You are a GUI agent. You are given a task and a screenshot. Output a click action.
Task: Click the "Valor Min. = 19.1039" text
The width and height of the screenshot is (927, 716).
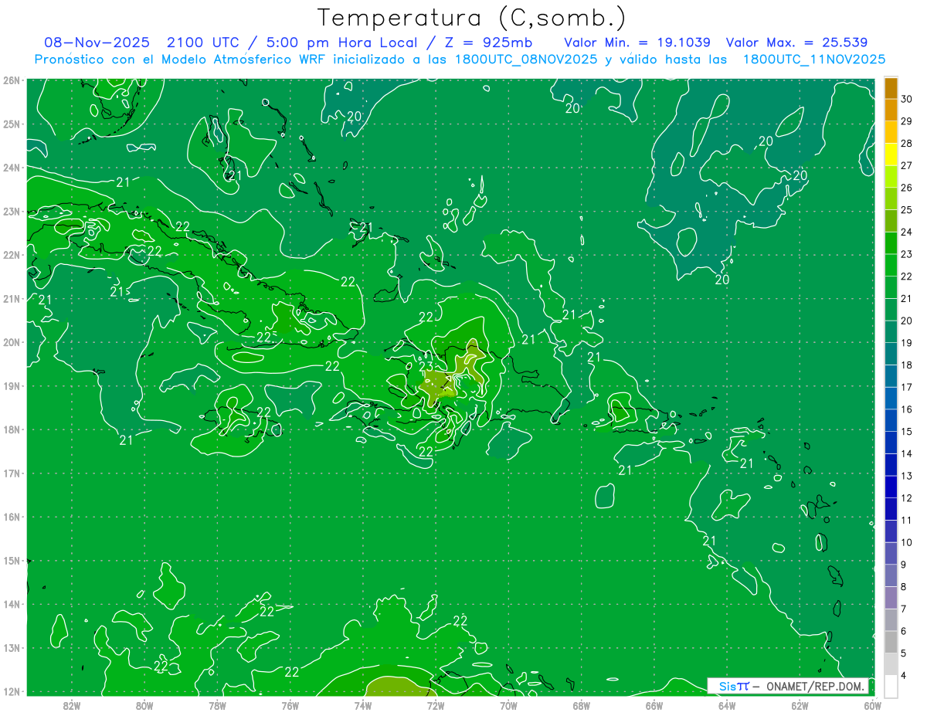[x=637, y=42]
